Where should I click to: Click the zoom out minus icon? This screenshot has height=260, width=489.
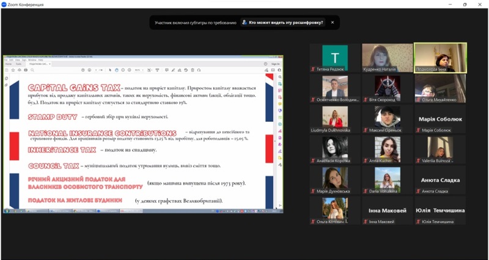click(x=123, y=70)
